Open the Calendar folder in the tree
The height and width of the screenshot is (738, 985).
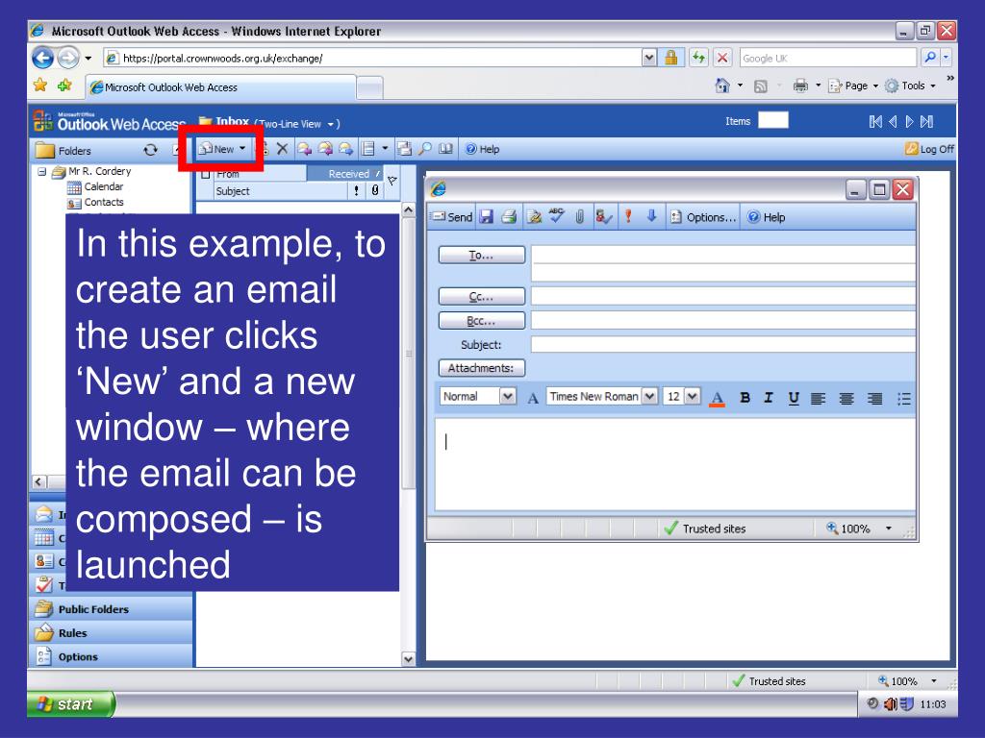(95, 186)
